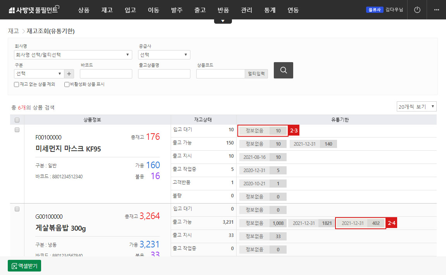Click the power/logout icon top right
The width and height of the screenshot is (446, 275).
coord(417,10)
